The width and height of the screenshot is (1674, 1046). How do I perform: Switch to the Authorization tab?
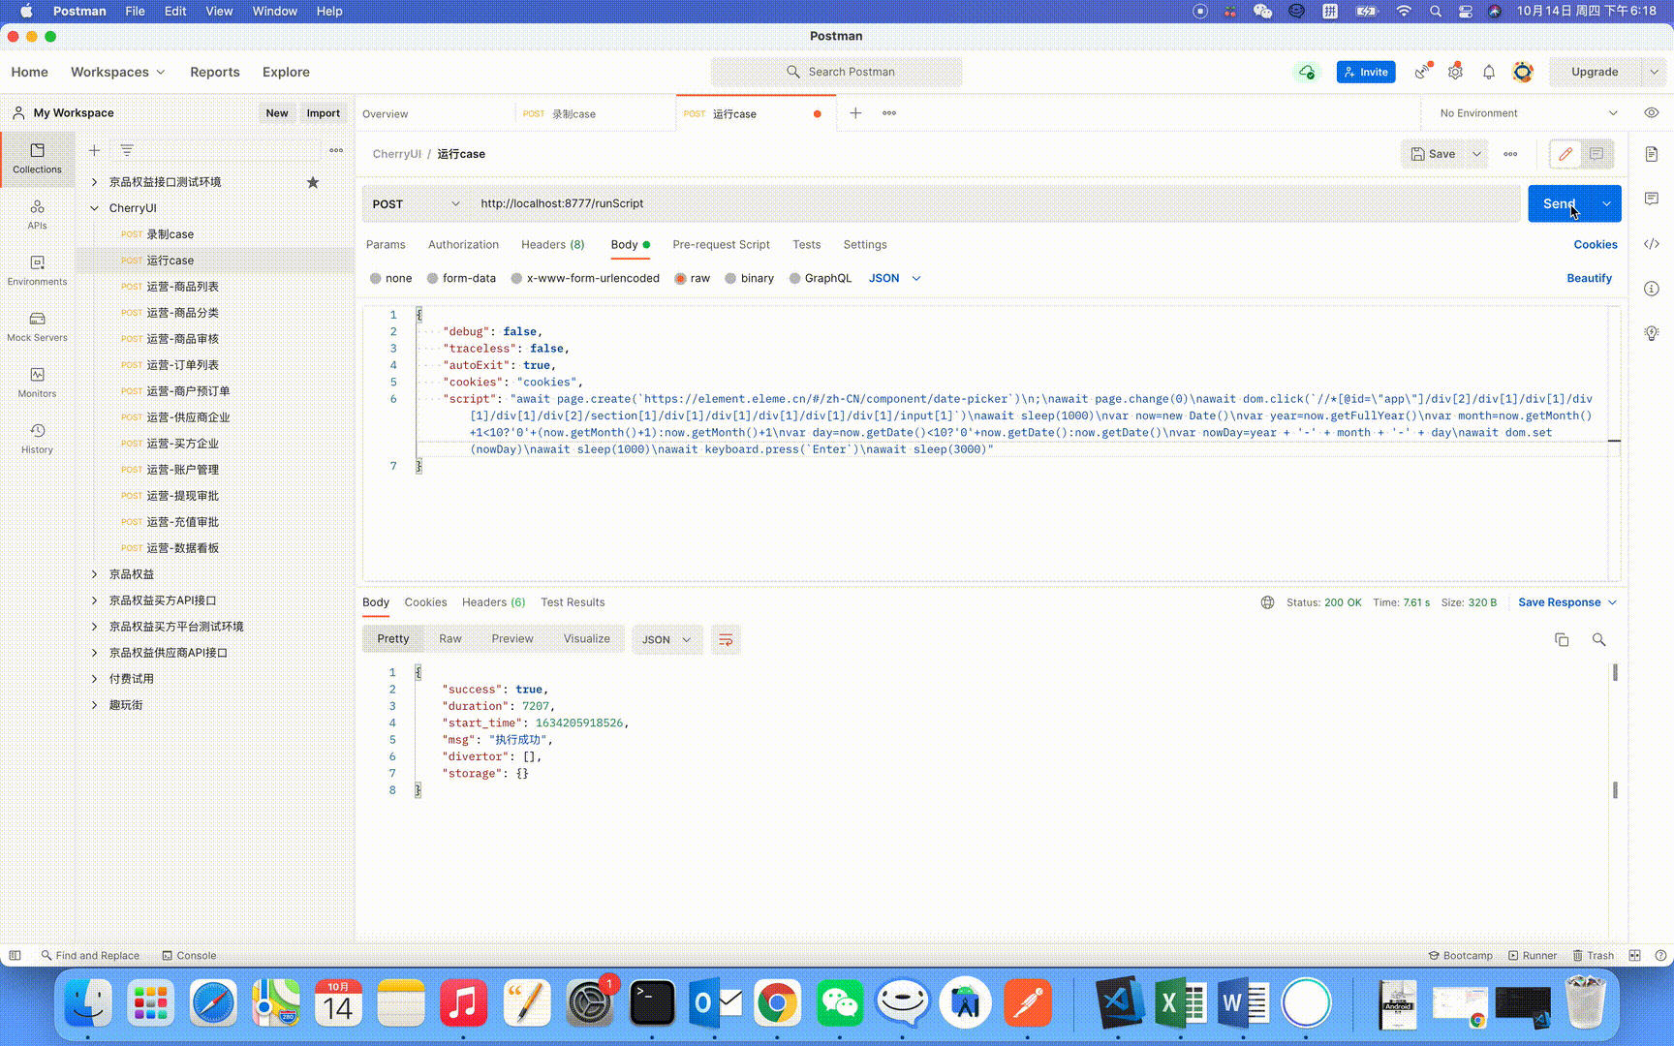click(x=463, y=245)
